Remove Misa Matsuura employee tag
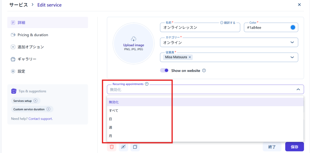The height and width of the screenshot is (153, 310). pyautogui.click(x=190, y=57)
